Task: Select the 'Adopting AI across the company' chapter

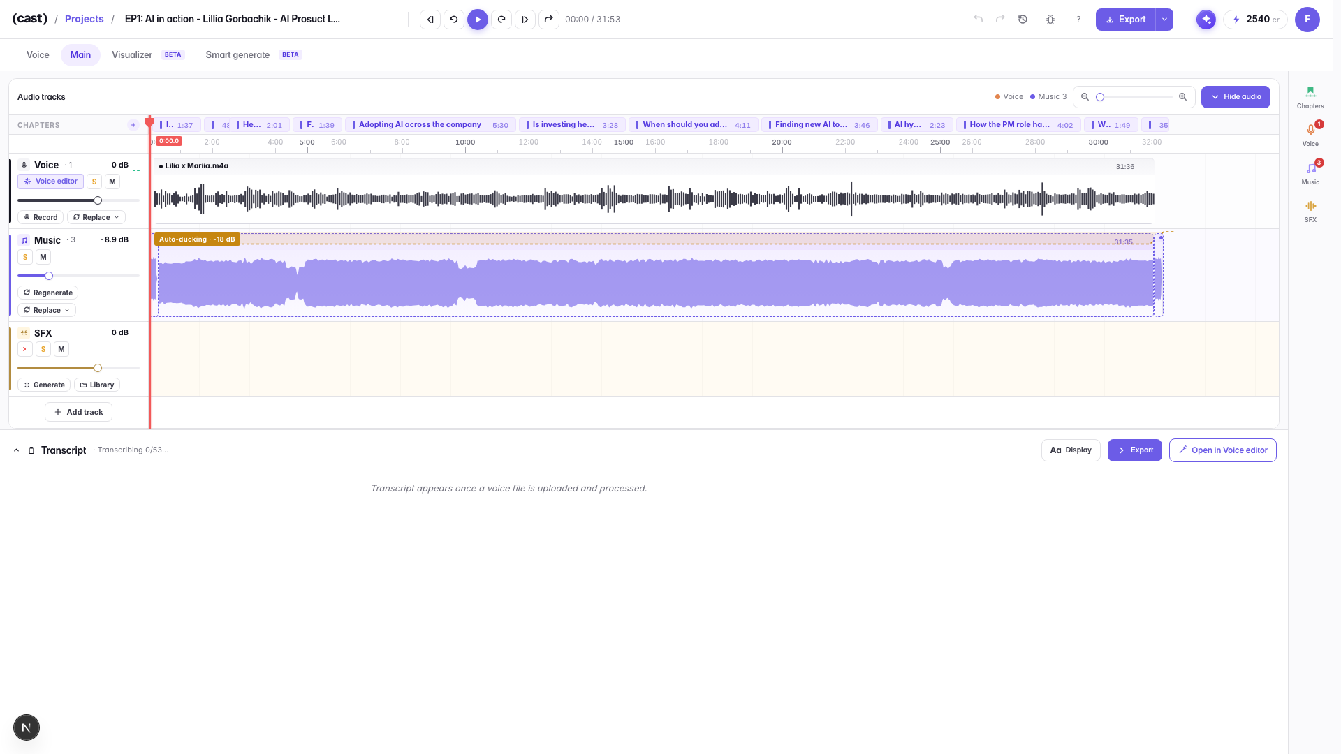Action: click(431, 125)
